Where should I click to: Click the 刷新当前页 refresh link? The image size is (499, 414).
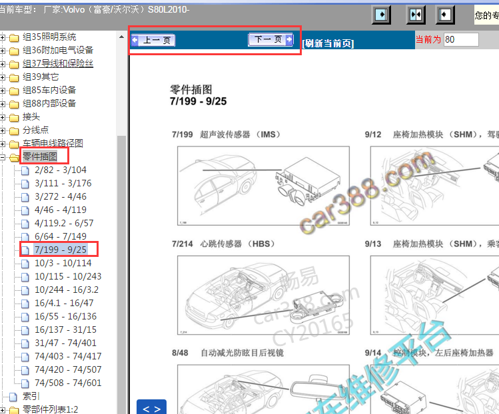(328, 43)
